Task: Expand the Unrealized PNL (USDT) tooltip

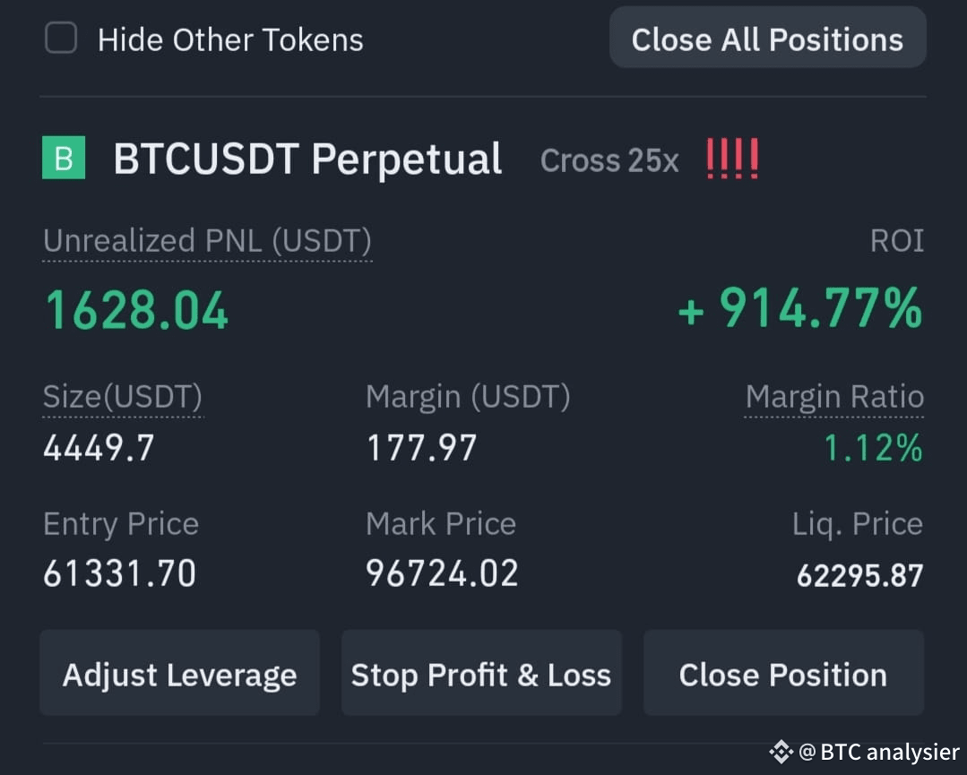Action: pyautogui.click(x=206, y=240)
